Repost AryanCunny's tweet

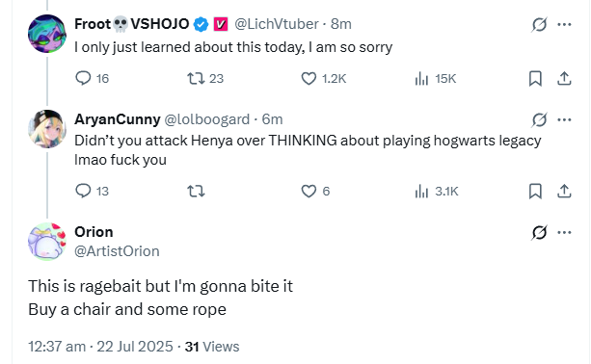tap(196, 192)
